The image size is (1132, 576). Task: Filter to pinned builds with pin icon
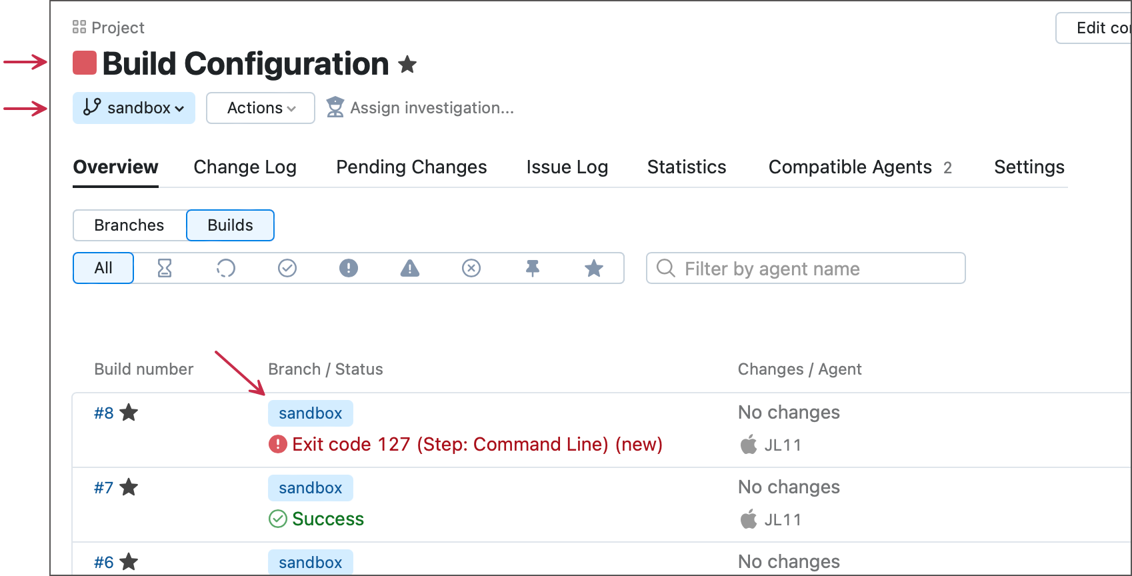tap(533, 268)
